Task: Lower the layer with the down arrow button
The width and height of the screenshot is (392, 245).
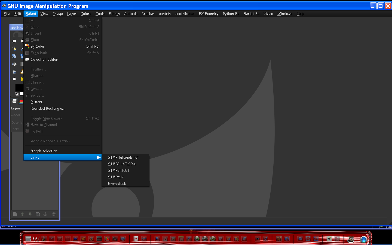Action: coord(30,214)
